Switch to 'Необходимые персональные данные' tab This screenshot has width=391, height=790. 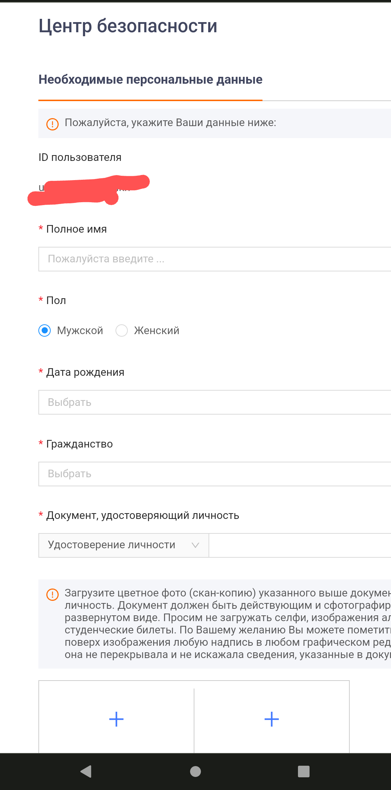(151, 79)
